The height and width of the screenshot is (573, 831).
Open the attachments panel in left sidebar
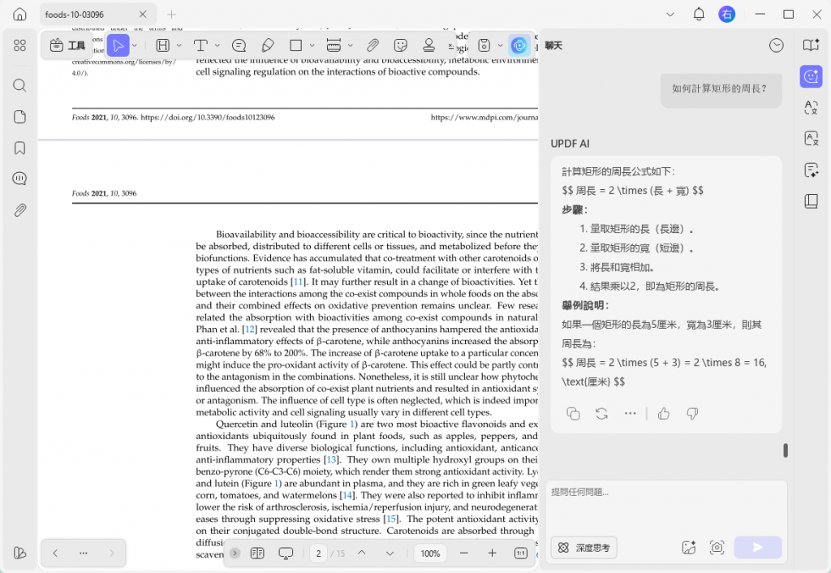19,210
